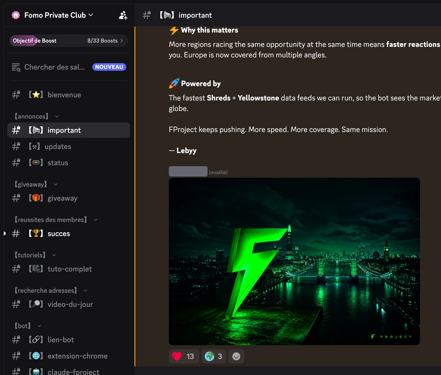Screen dimensions: 441x375
Task: Click the trophy emoji beside succes
Action: pyautogui.click(x=36, y=234)
